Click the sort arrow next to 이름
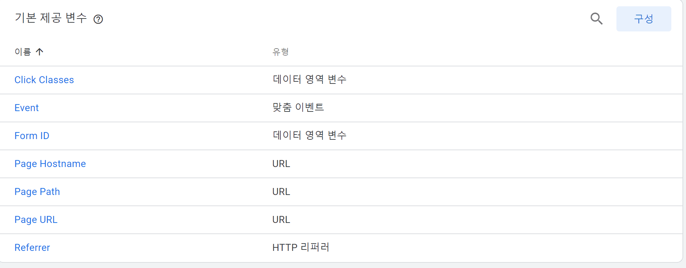686x268 pixels. [x=39, y=52]
